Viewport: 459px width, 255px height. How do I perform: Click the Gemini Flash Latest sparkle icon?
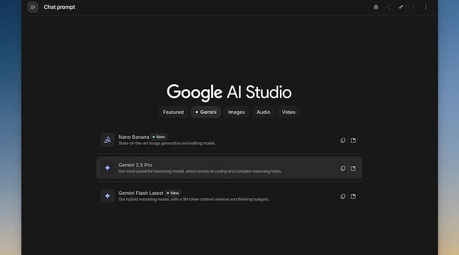(x=108, y=196)
